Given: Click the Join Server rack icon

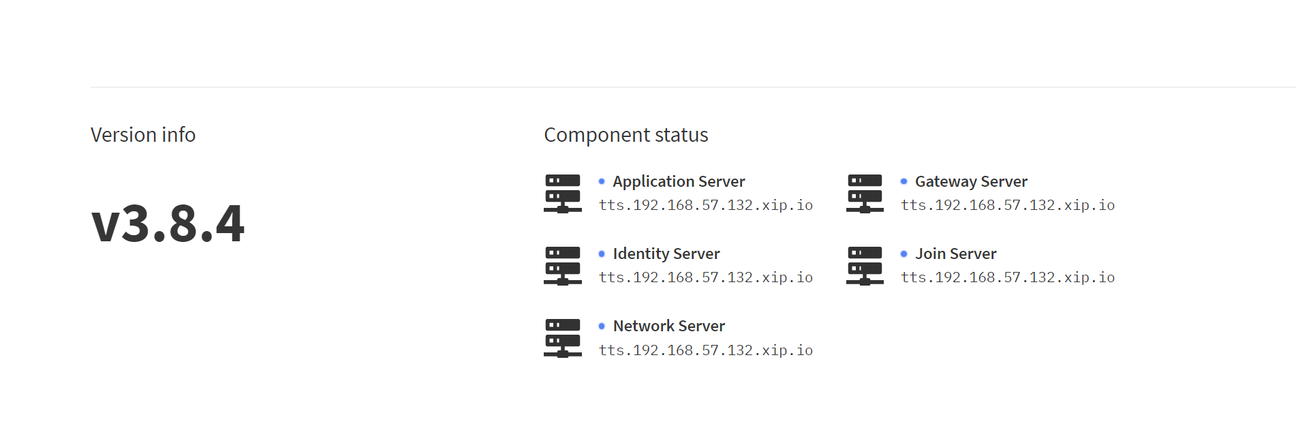Looking at the screenshot, I should click(865, 266).
